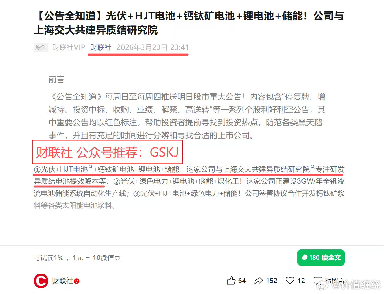Tap the share arrow icon
The height and width of the screenshot is (294, 384).
pos(259,281)
